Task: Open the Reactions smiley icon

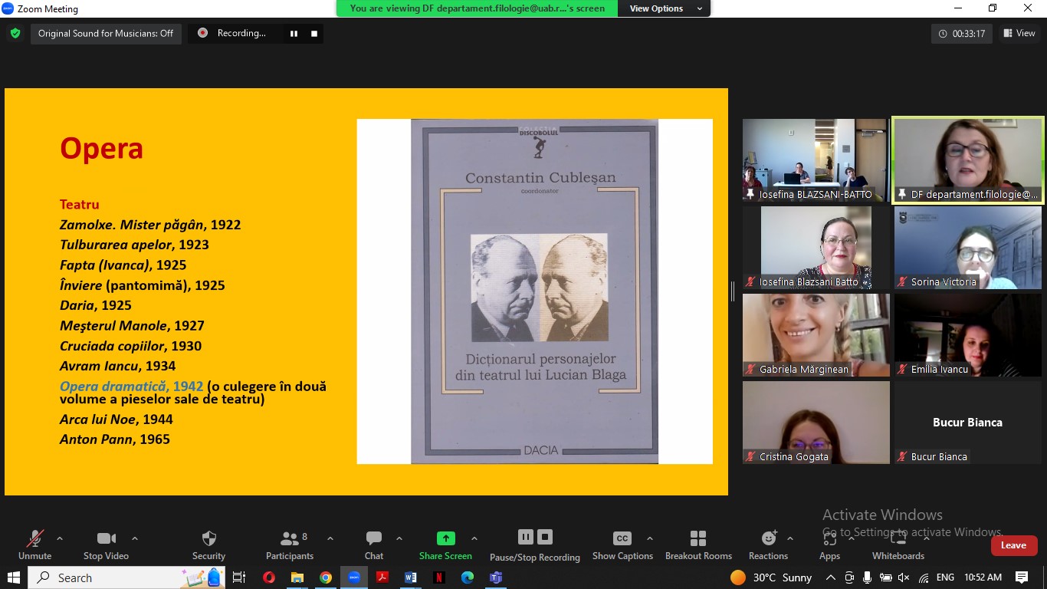Action: tap(769, 538)
